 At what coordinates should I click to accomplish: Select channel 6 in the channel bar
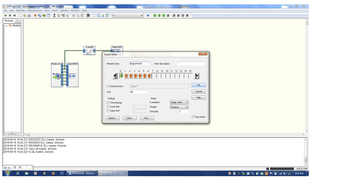pos(149,76)
